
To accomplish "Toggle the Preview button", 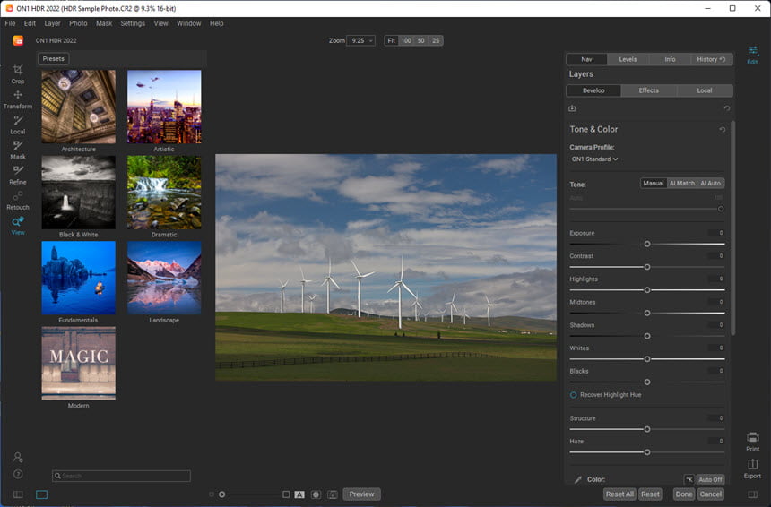I will point(361,494).
